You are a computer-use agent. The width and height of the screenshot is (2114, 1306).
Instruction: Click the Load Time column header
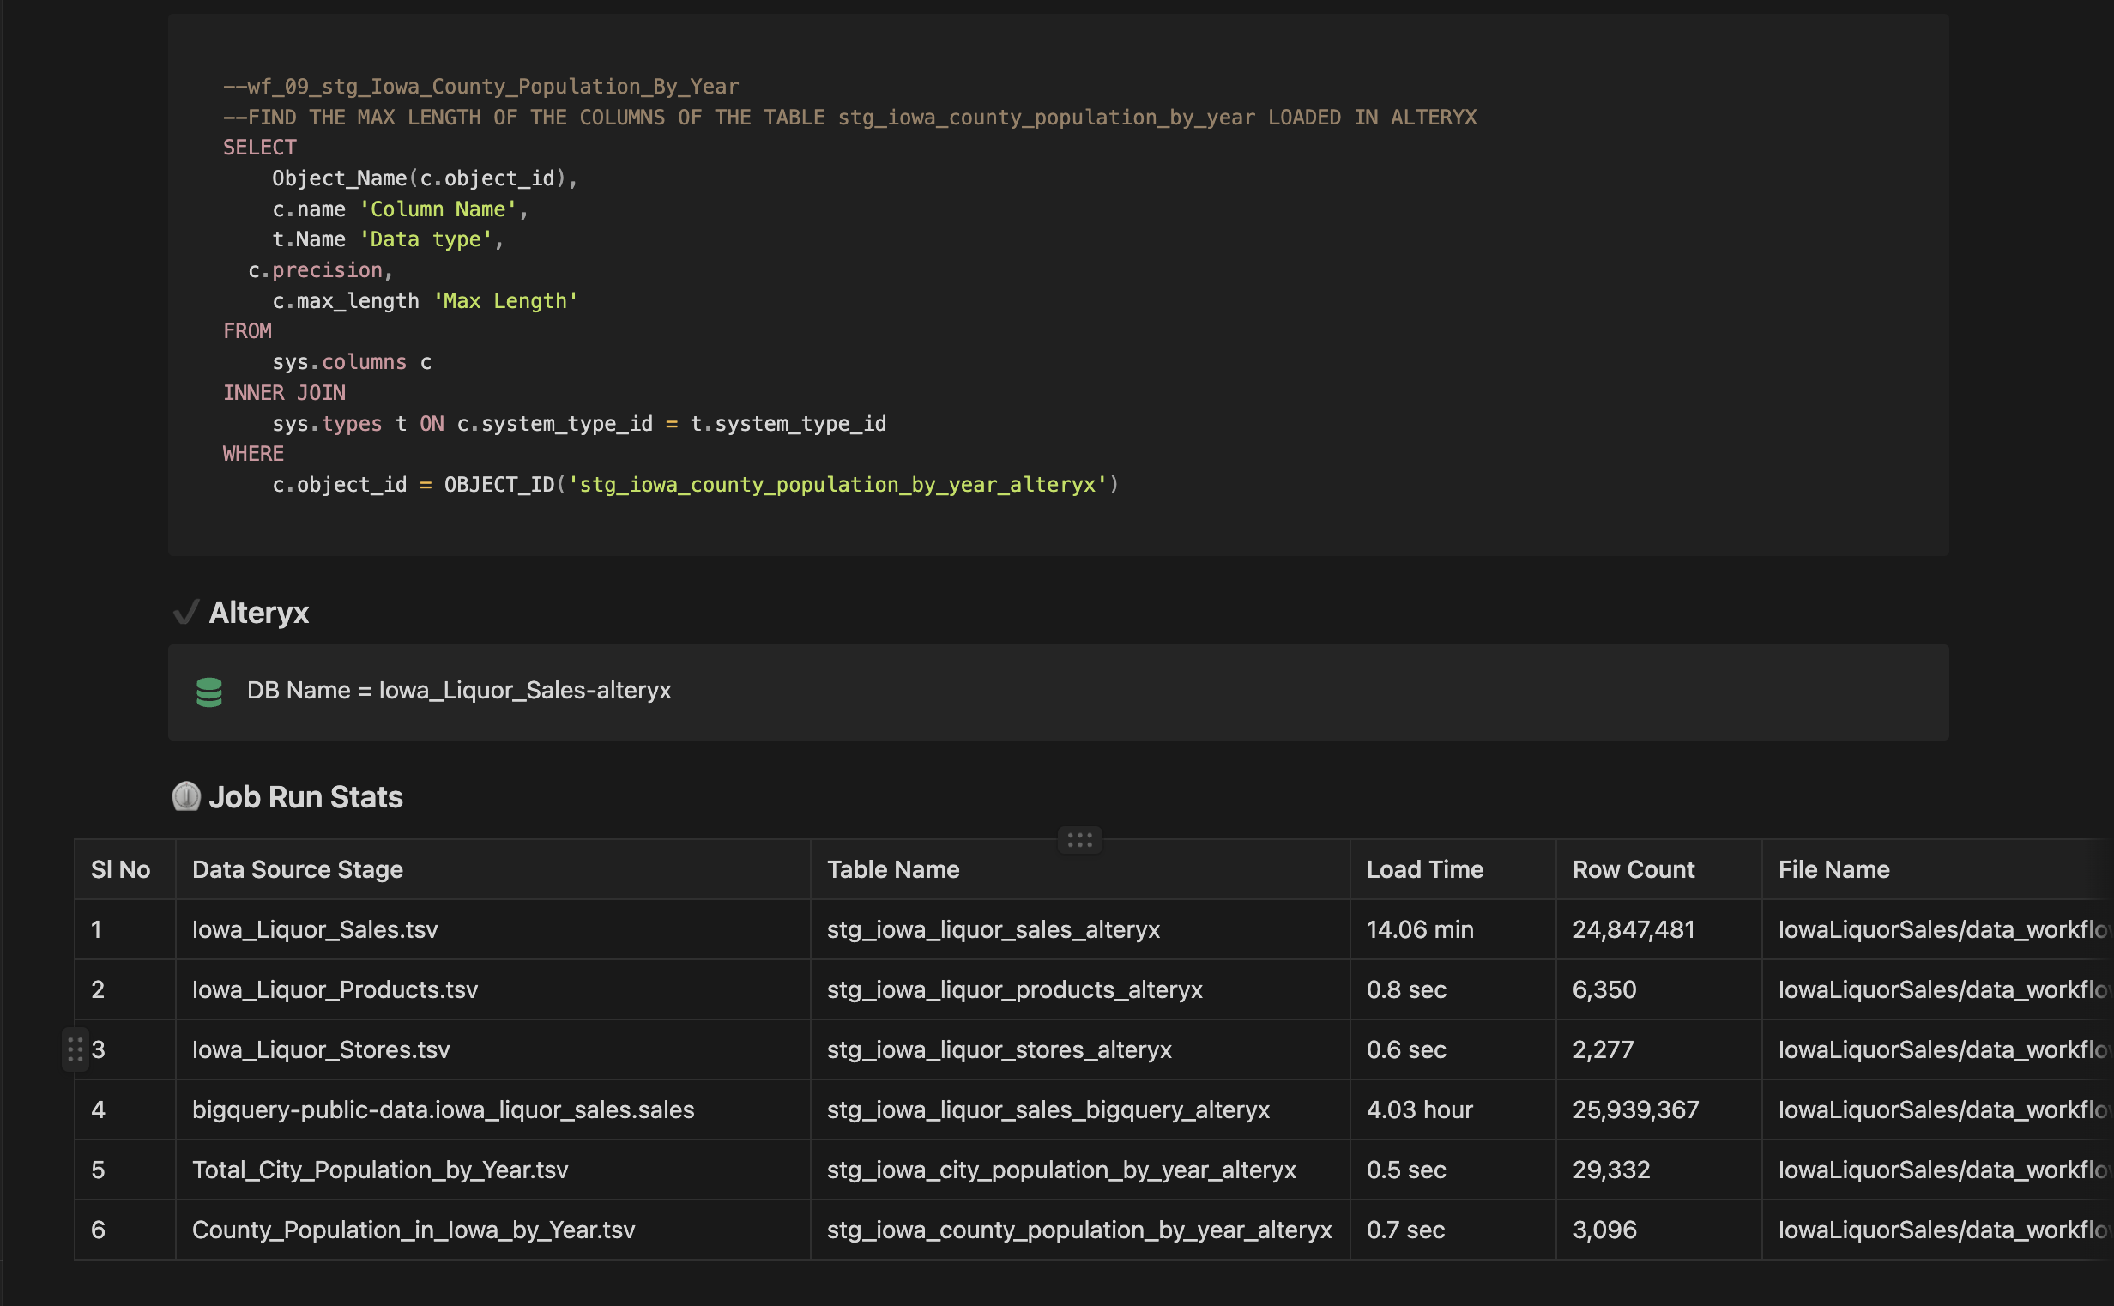(1453, 869)
